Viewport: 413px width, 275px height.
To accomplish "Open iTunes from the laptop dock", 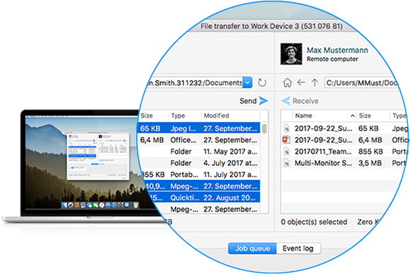I will tap(102, 205).
